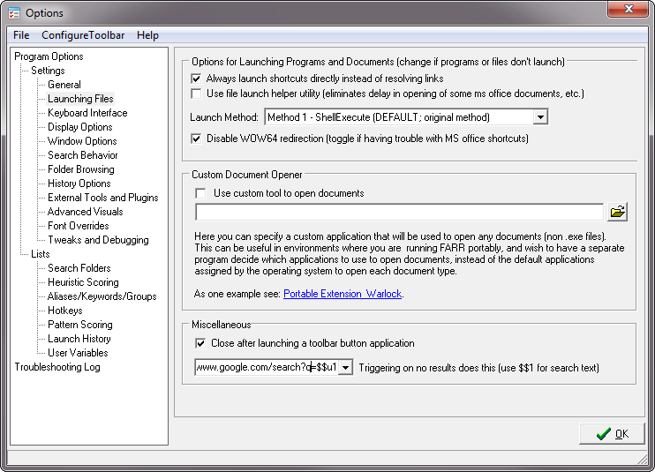This screenshot has height=472, width=655.
Task: Open Heuristic Scoring list
Action: click(83, 282)
